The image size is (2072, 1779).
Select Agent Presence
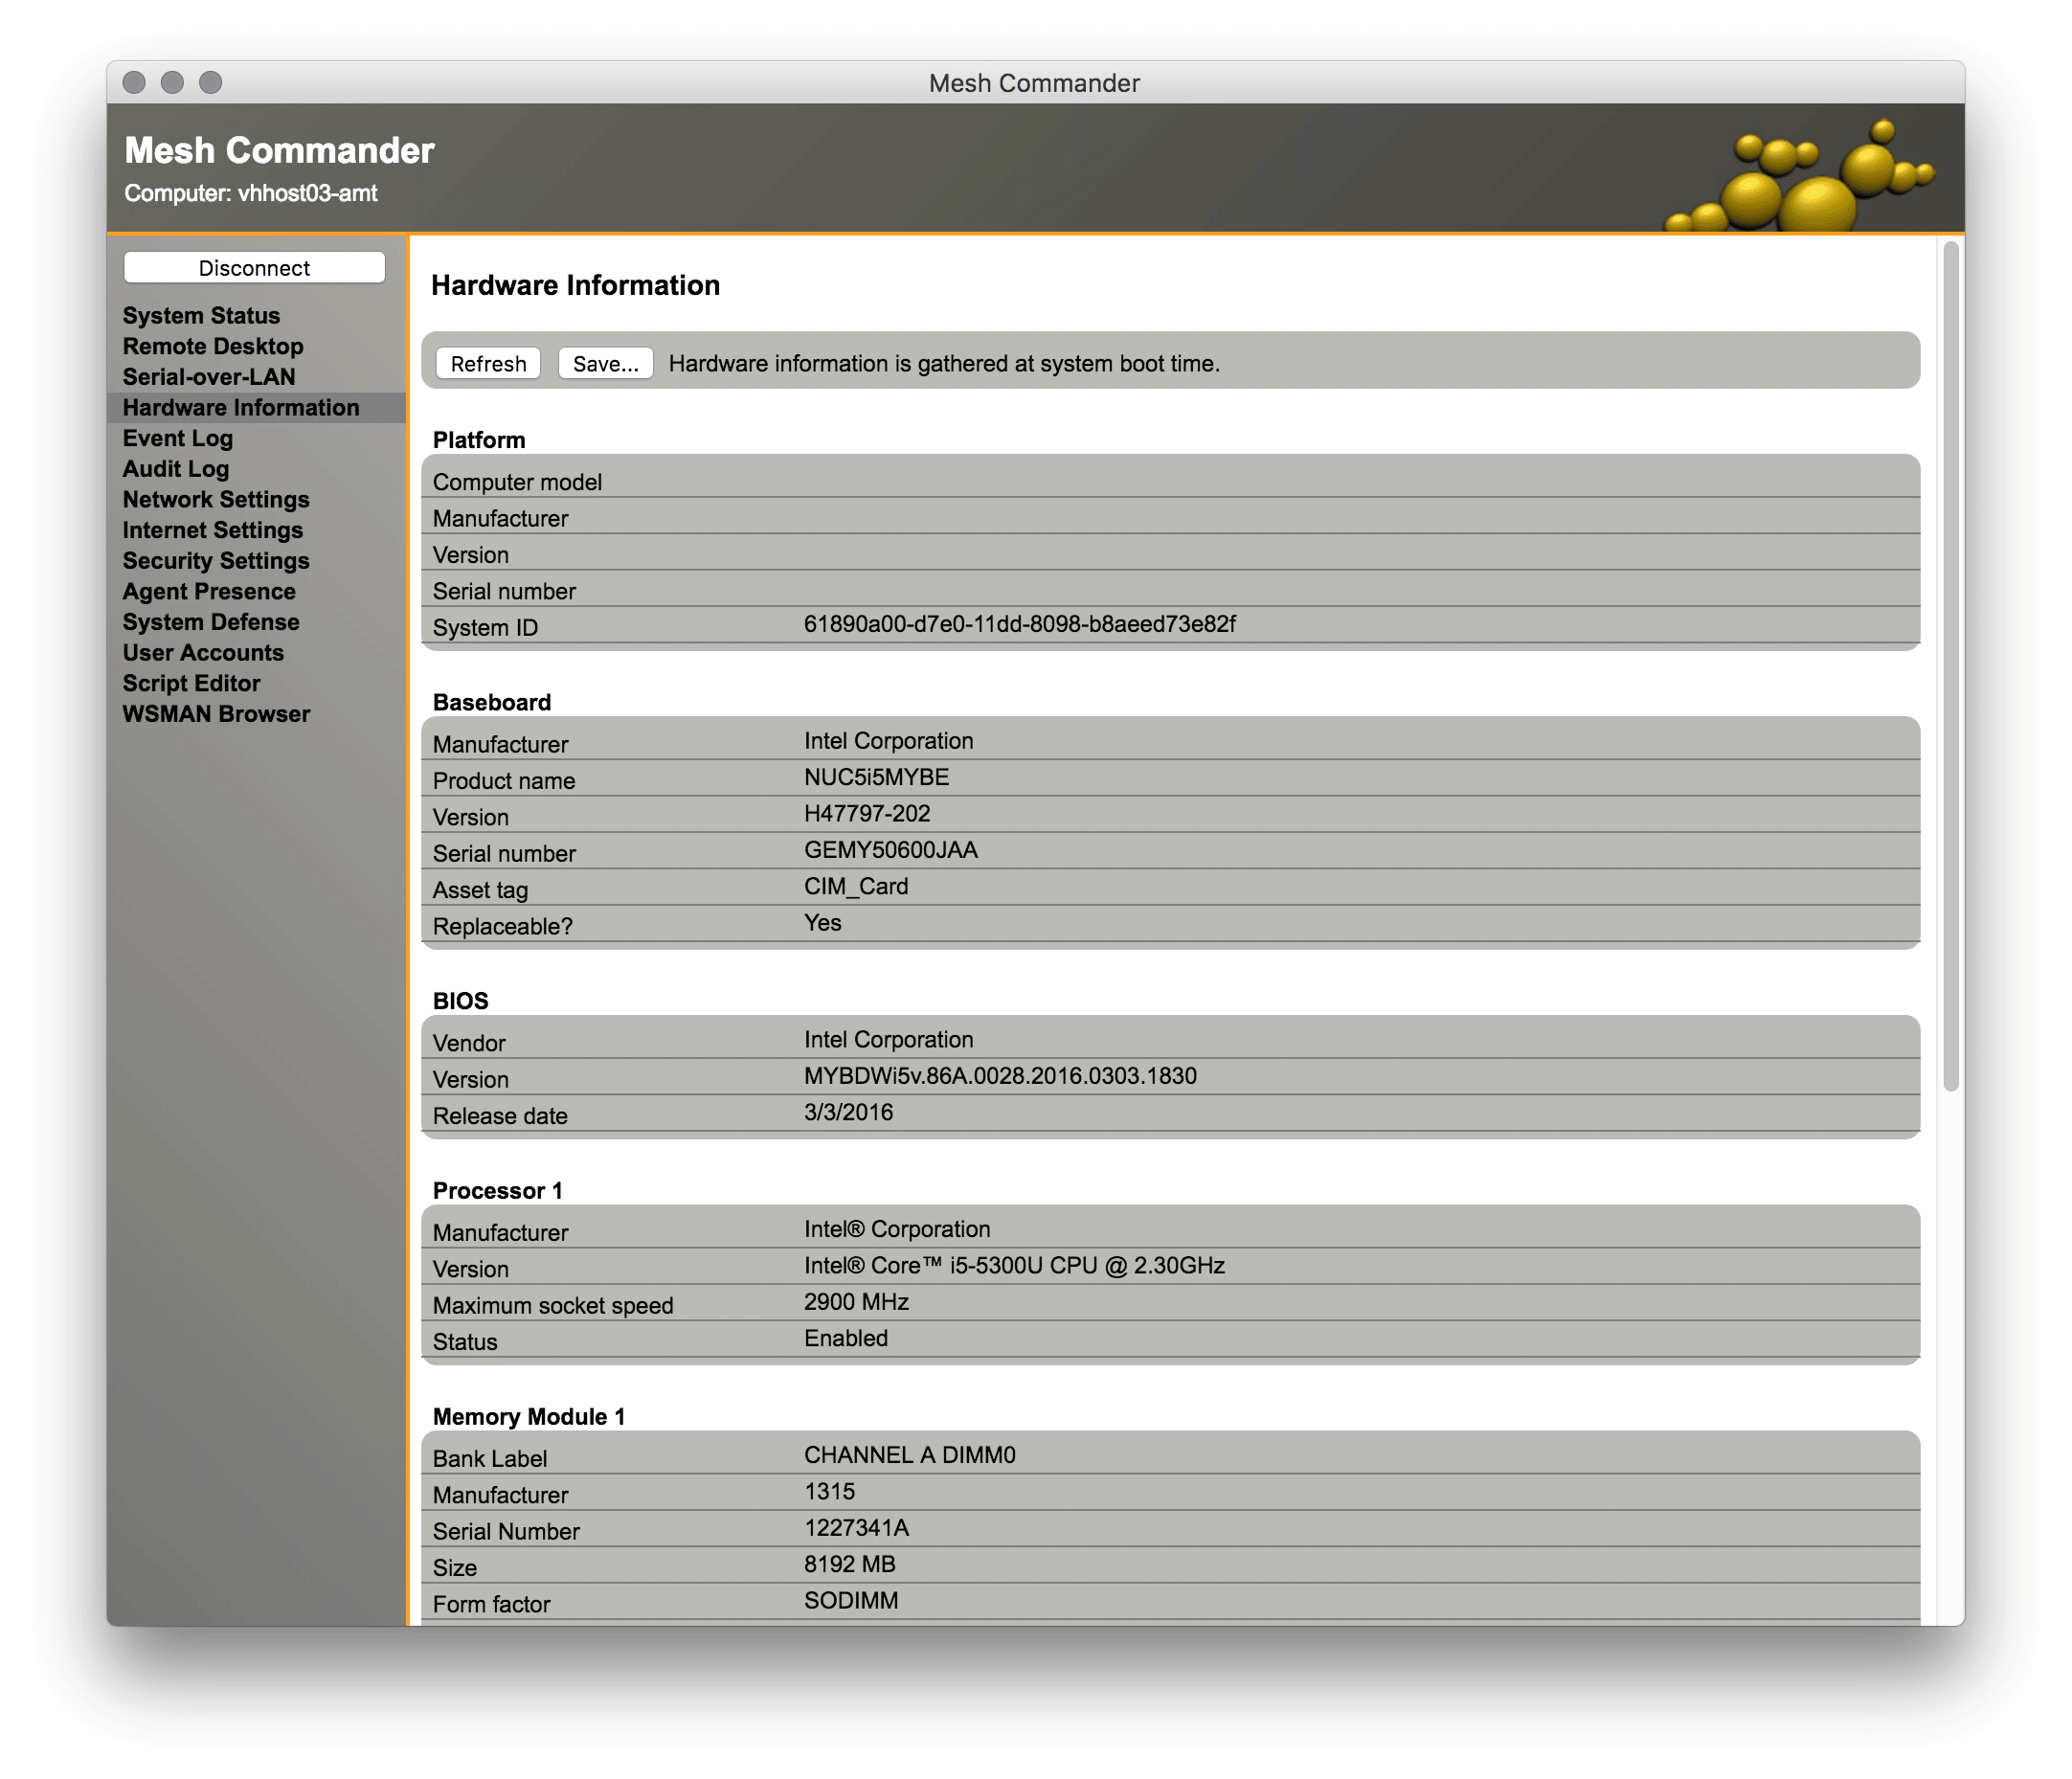click(209, 591)
